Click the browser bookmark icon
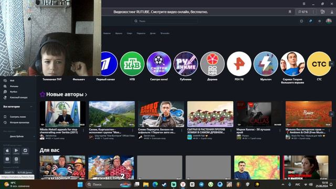 (290, 12)
